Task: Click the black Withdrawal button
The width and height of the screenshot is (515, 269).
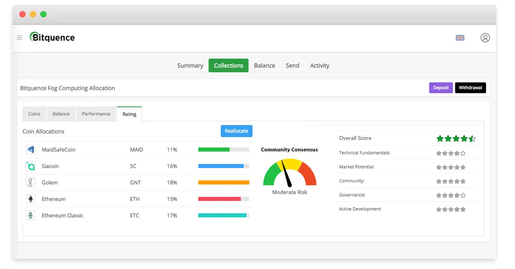Action: (x=470, y=88)
